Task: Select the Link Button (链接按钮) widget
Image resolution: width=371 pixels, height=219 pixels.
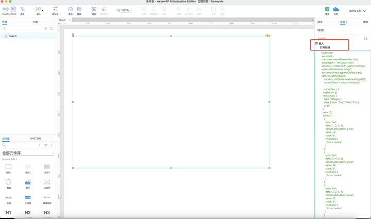Action: 47,199
